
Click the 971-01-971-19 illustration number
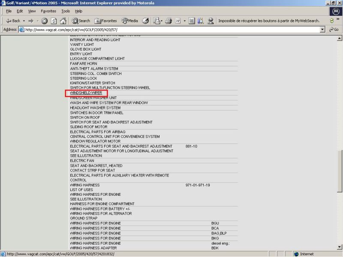[x=198, y=185]
